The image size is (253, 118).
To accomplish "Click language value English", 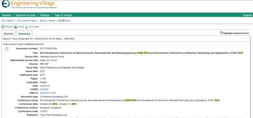I will 43,82.
